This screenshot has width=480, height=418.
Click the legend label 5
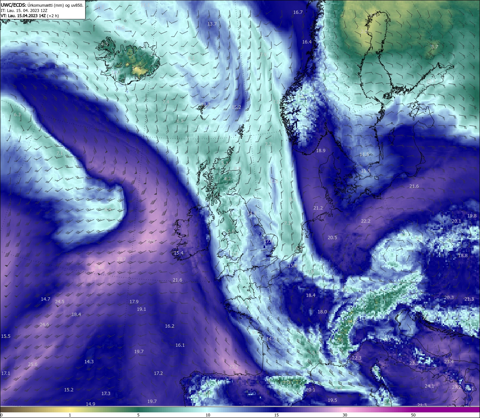[x=138, y=415]
